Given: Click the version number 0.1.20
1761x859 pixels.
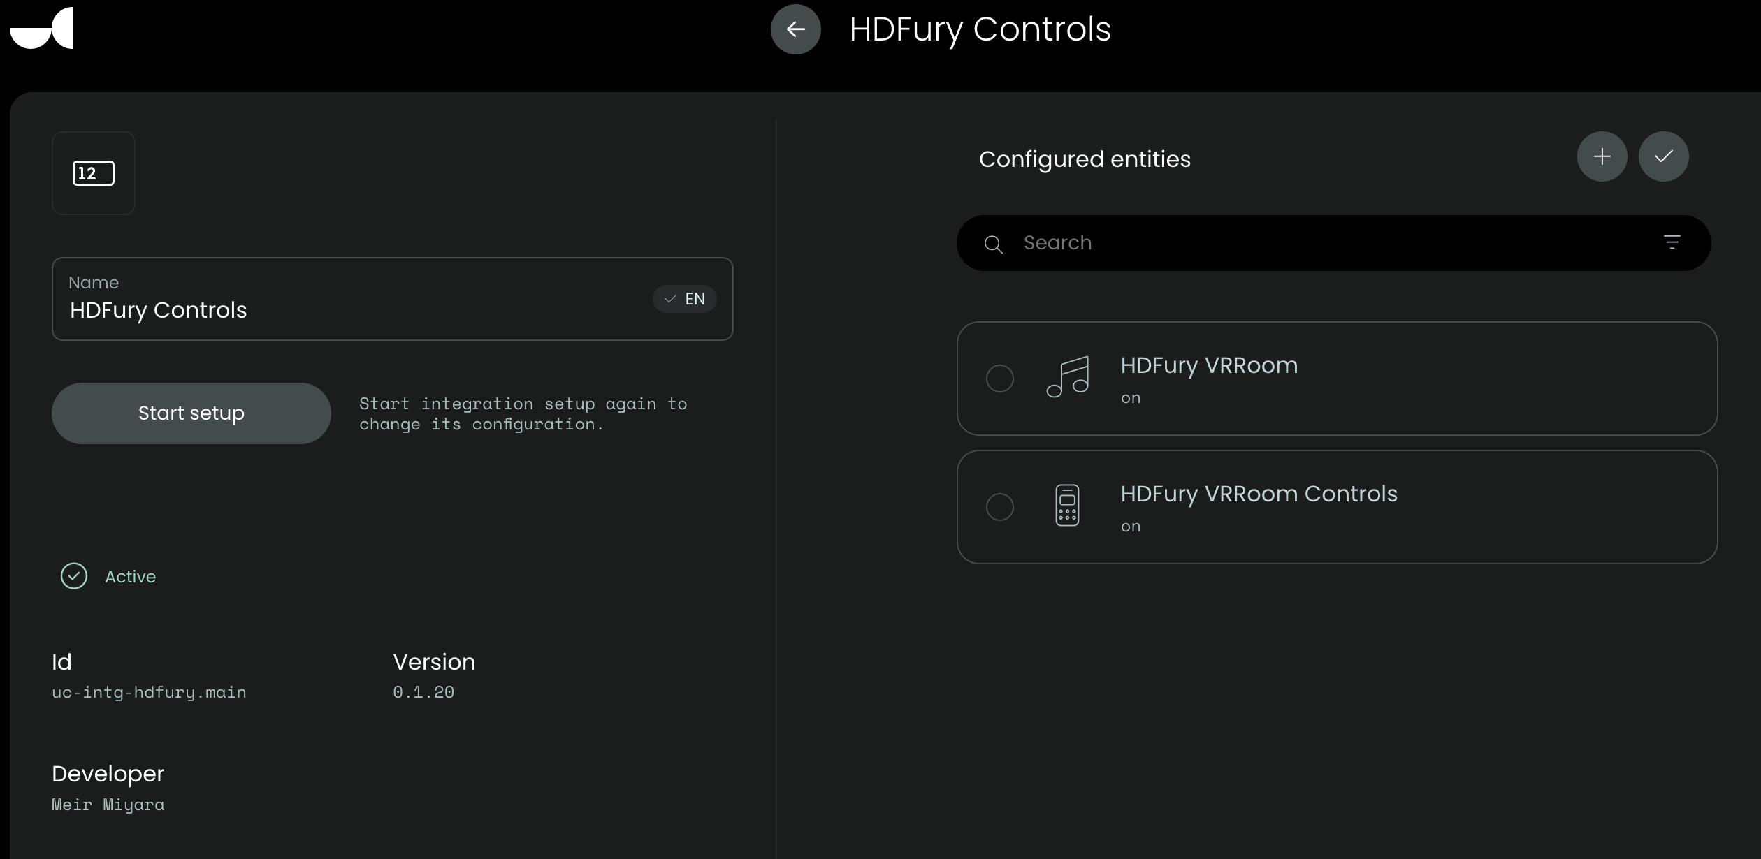Looking at the screenshot, I should coord(423,692).
